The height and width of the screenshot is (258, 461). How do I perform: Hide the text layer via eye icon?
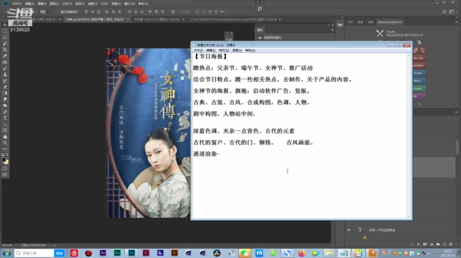(x=349, y=230)
